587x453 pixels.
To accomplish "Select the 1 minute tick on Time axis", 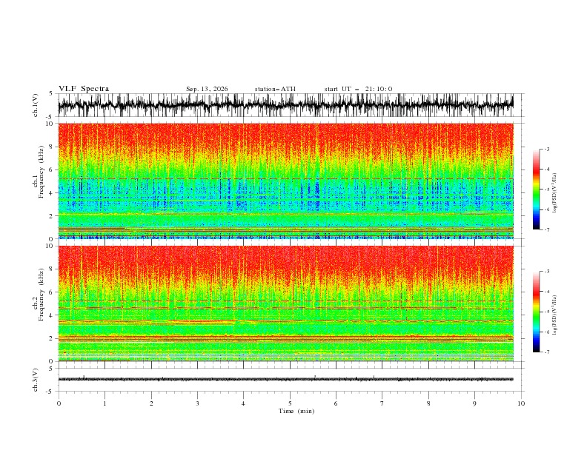I will coord(105,403).
